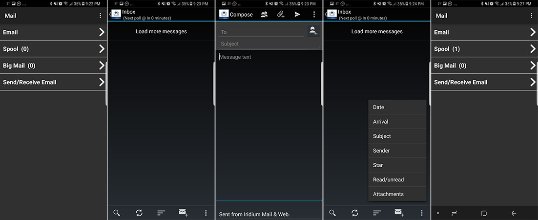Open the three-dot overflow menu in Compose
Screen dimensions: 538x220
(x=314, y=15)
